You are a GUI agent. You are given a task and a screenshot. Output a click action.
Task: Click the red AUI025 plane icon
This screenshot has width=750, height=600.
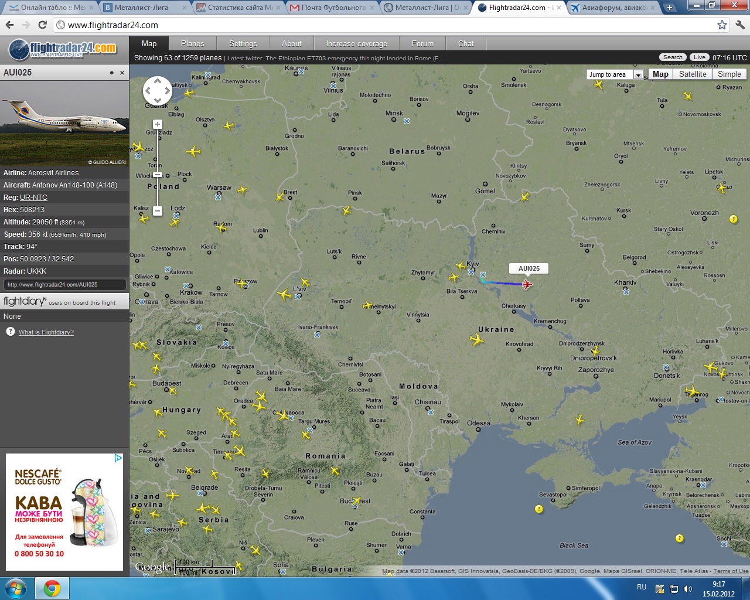tap(527, 285)
